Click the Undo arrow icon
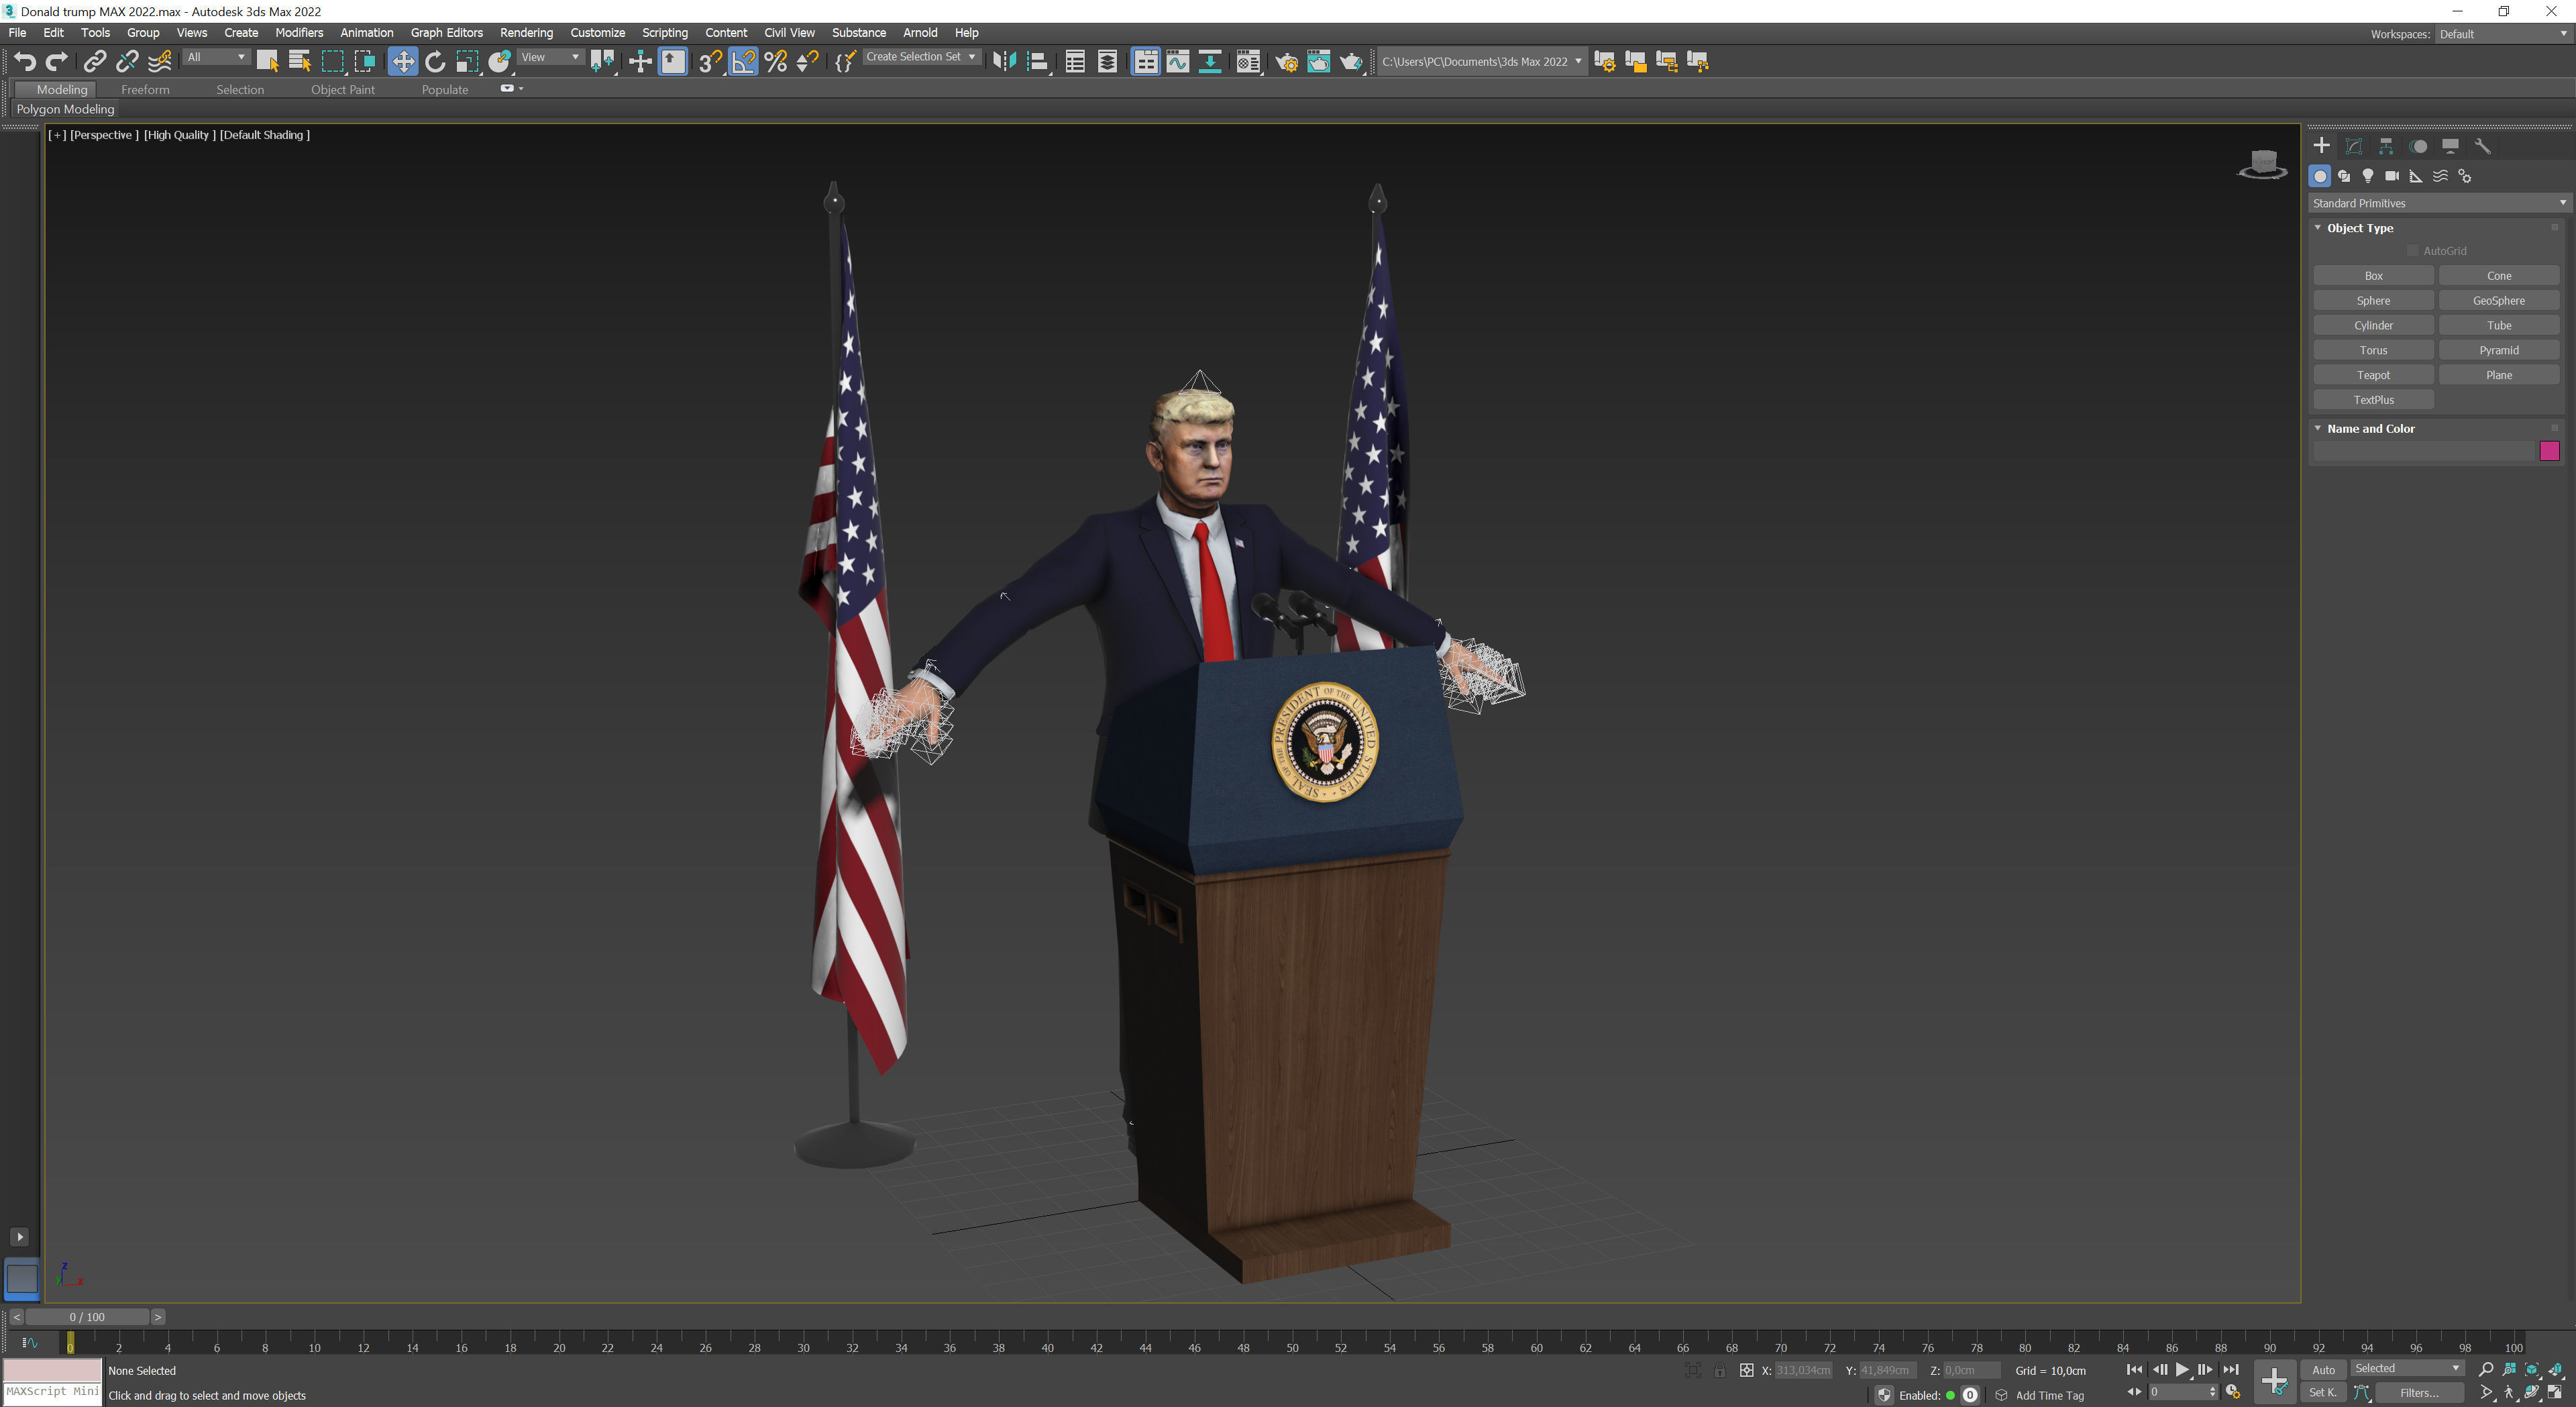Image resolution: width=2576 pixels, height=1407 pixels. pyautogui.click(x=24, y=62)
